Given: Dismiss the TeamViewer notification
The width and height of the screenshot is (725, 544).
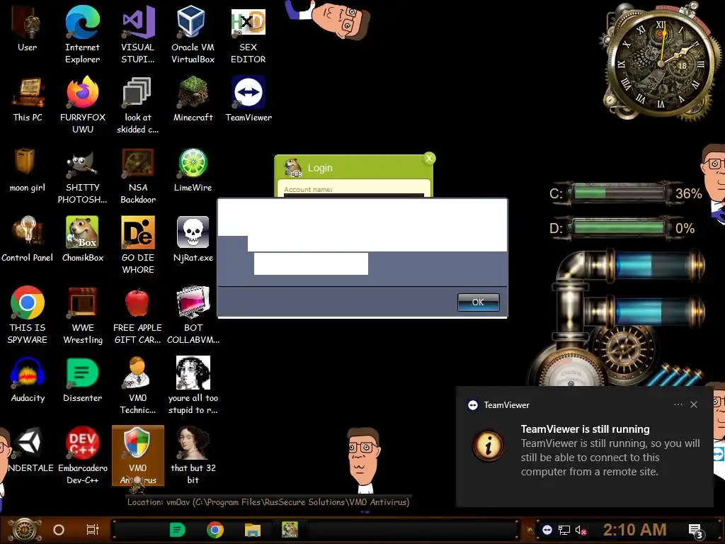Looking at the screenshot, I should point(694,404).
